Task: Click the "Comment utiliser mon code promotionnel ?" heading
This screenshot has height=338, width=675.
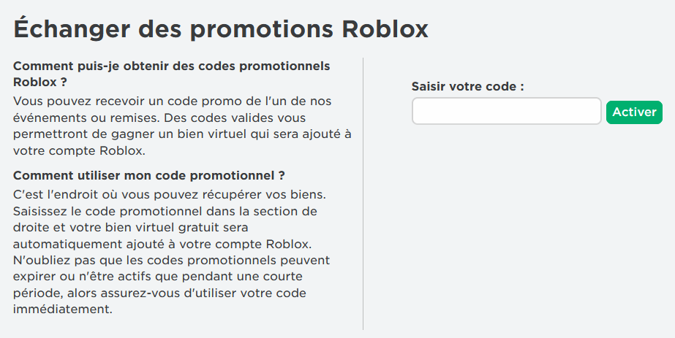Action: point(148,176)
